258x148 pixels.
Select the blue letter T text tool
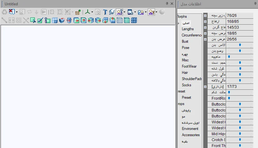(x=105, y=12)
